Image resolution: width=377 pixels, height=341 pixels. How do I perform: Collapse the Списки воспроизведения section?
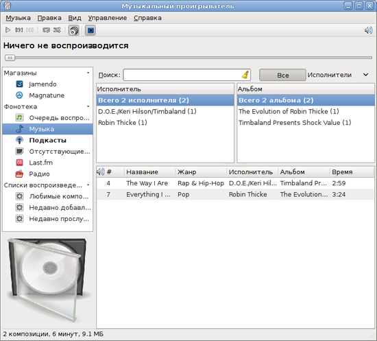click(88, 185)
